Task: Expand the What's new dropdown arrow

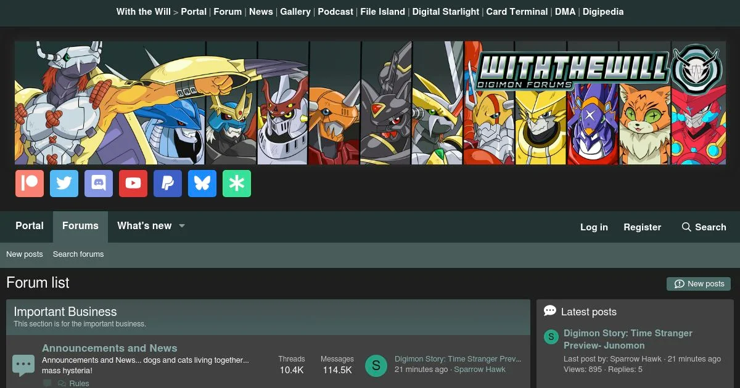Action: click(x=182, y=226)
